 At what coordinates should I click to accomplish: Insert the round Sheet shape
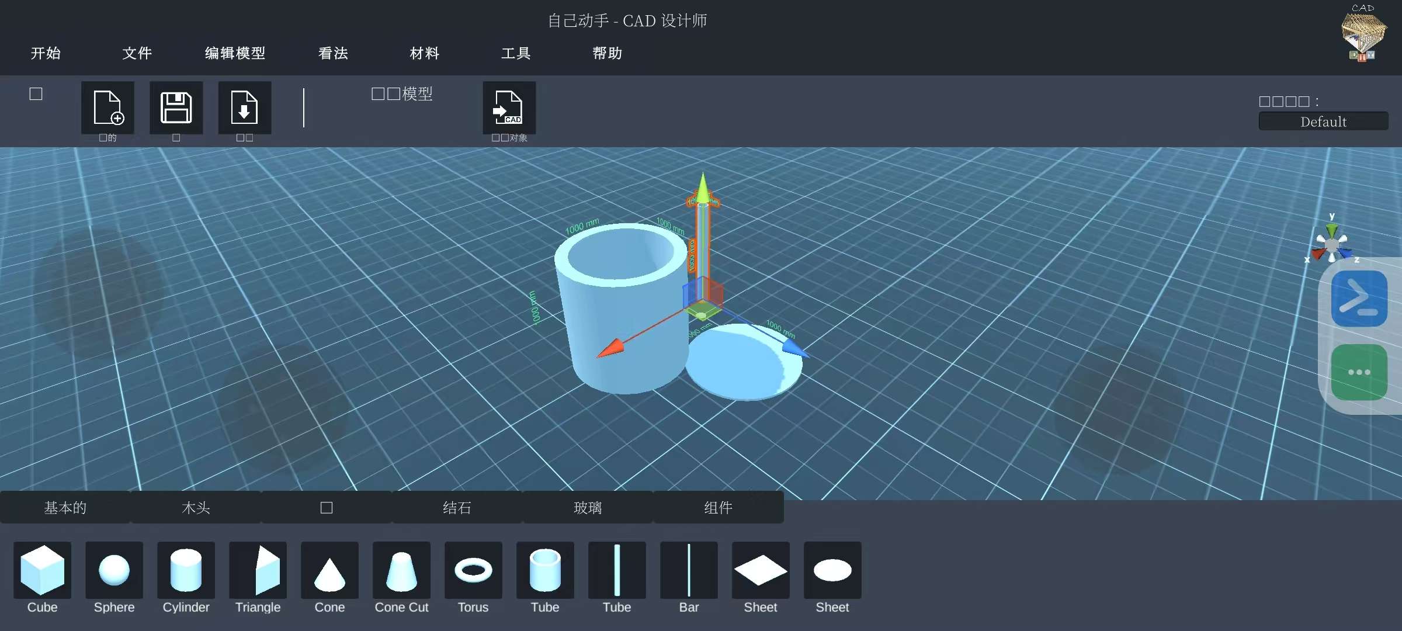tap(832, 570)
